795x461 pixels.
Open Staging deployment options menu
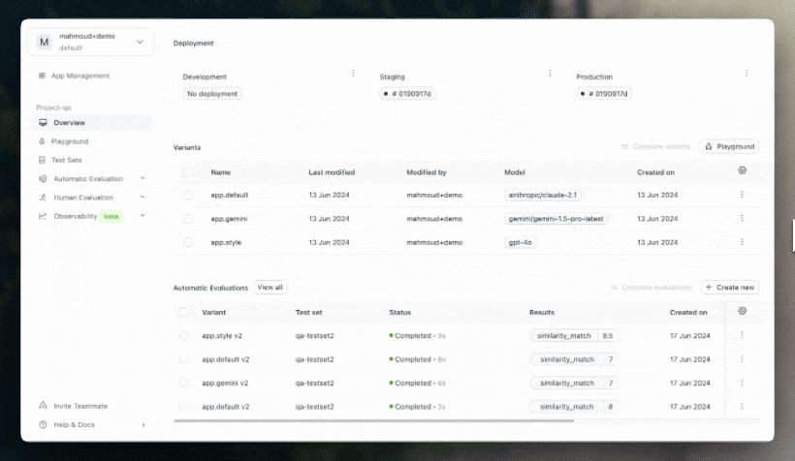[x=550, y=74]
